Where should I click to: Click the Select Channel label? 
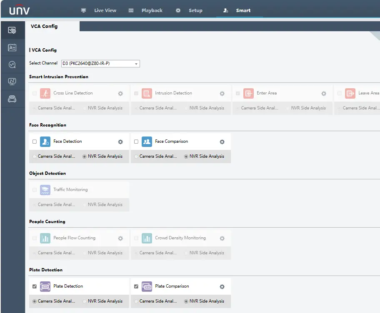(43, 63)
